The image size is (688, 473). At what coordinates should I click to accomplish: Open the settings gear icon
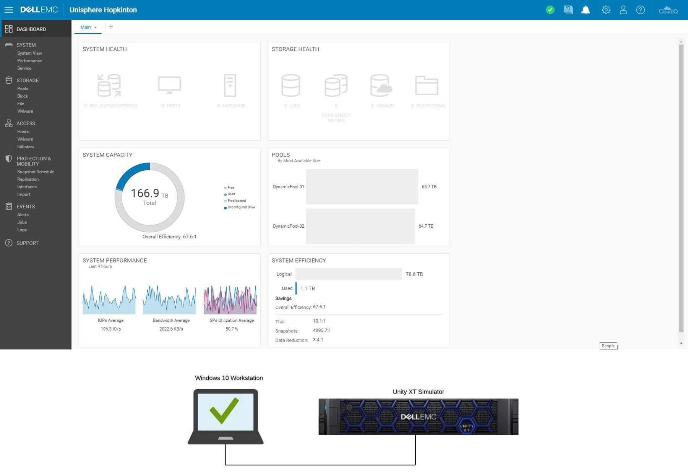(606, 10)
